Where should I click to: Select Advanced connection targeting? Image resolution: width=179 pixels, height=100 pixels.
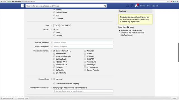54,83
